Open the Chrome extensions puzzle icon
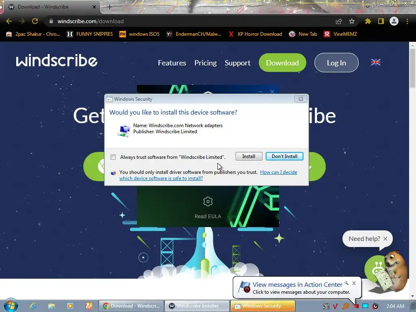The height and width of the screenshot is (312, 416). [x=368, y=21]
